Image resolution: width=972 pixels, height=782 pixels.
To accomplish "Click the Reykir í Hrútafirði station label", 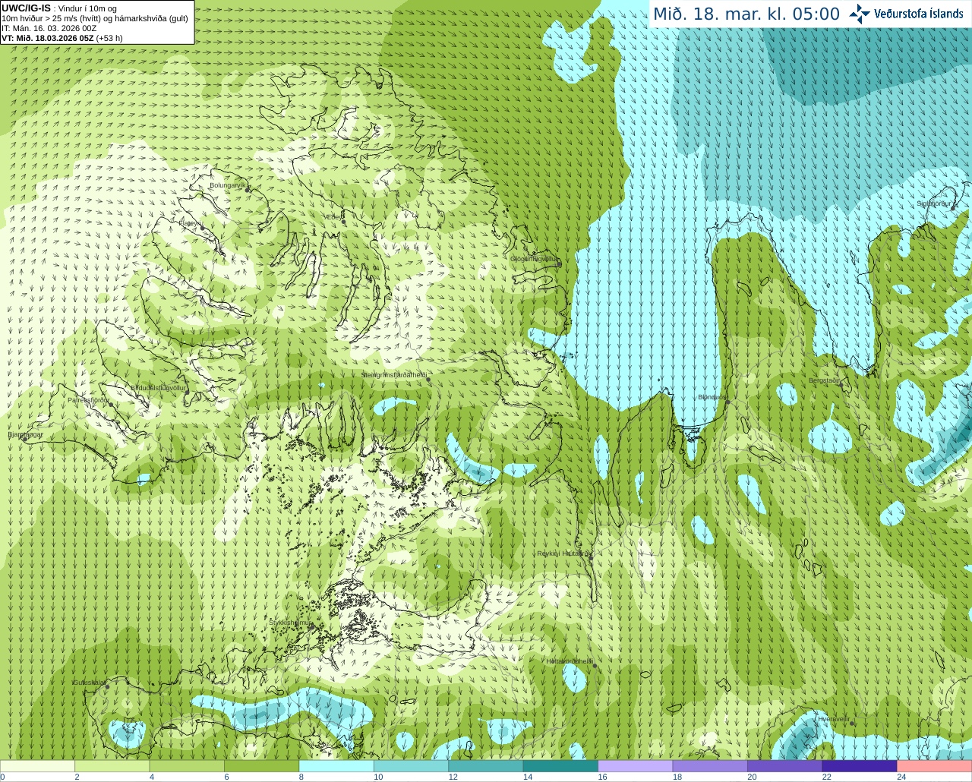I will (563, 553).
